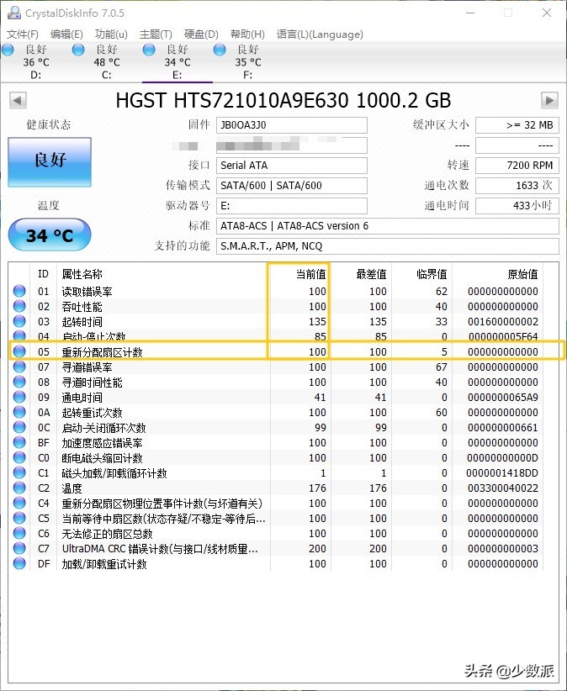Click the 7200 RPM rotation field
Viewport: 567px width, 691px height.
click(x=517, y=166)
